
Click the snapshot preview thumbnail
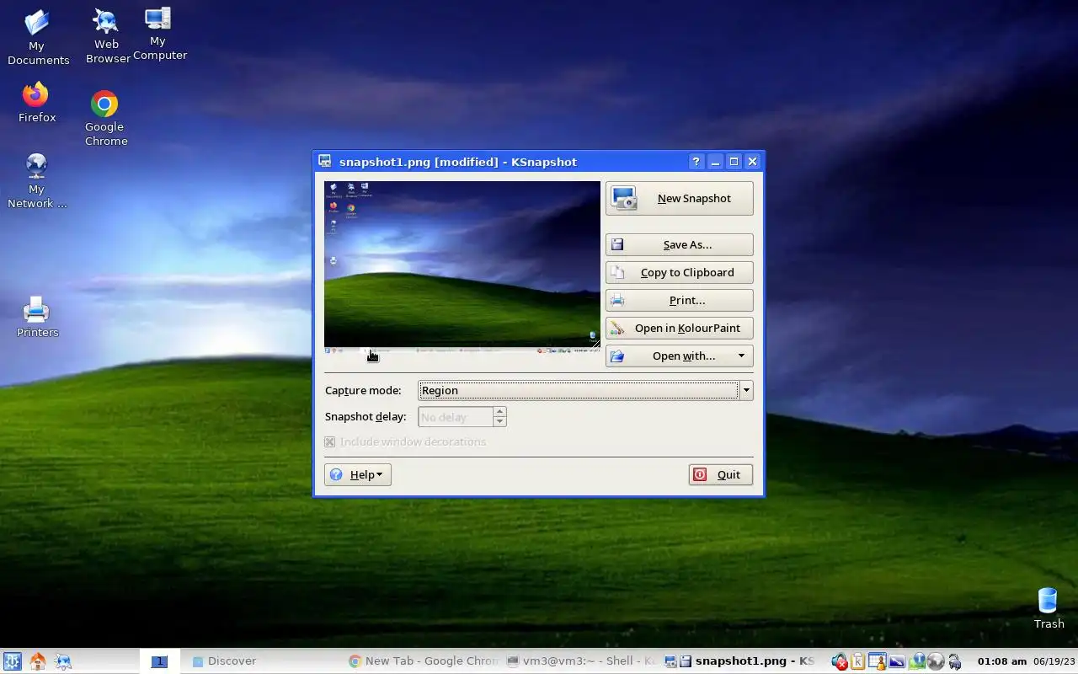point(462,267)
